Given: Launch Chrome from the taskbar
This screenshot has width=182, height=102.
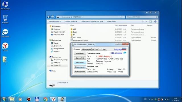Looking at the screenshot, I should (45, 99).
